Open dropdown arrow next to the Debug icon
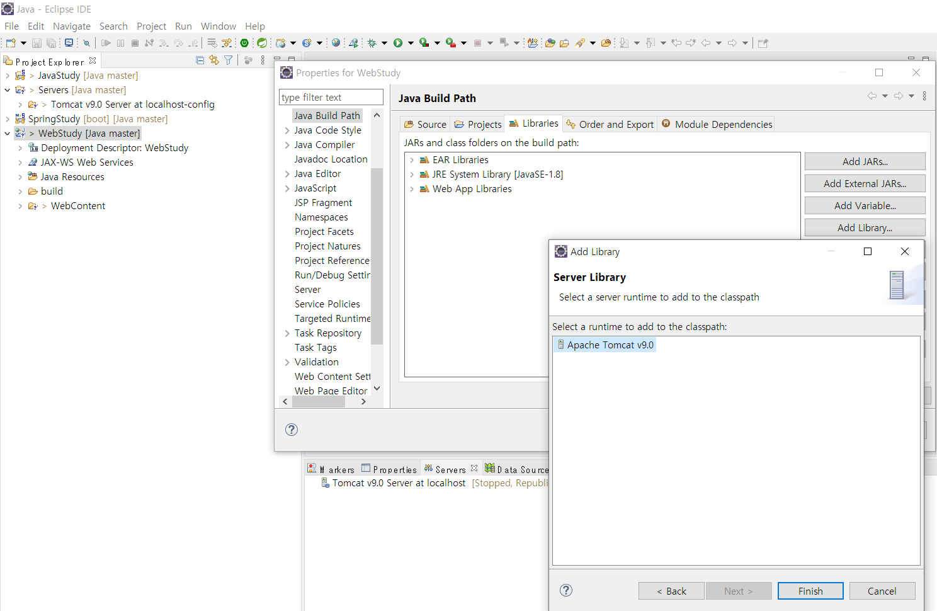Screen dimensions: 937x611 (x=384, y=43)
